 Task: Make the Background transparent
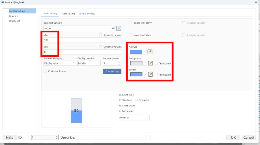point(156,63)
